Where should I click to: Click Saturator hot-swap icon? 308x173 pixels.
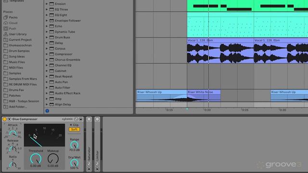point(89,164)
